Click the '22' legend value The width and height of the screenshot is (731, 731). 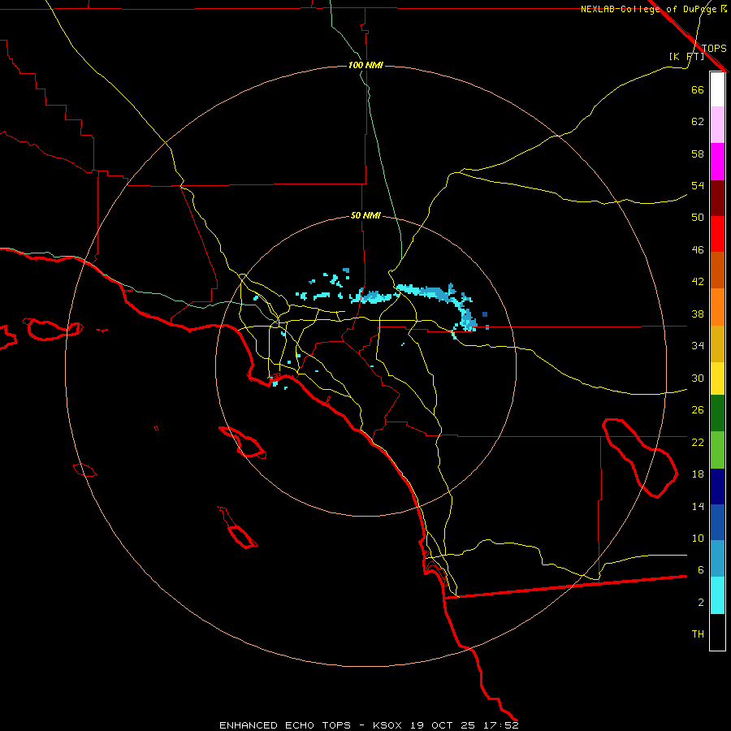click(698, 442)
